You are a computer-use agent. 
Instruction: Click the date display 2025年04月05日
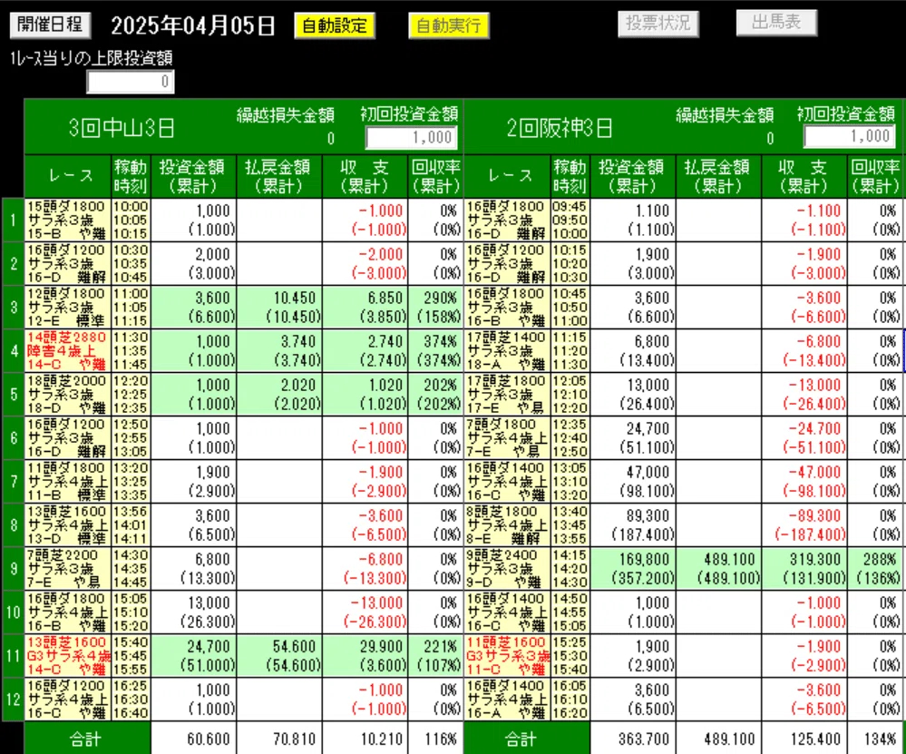coord(195,26)
